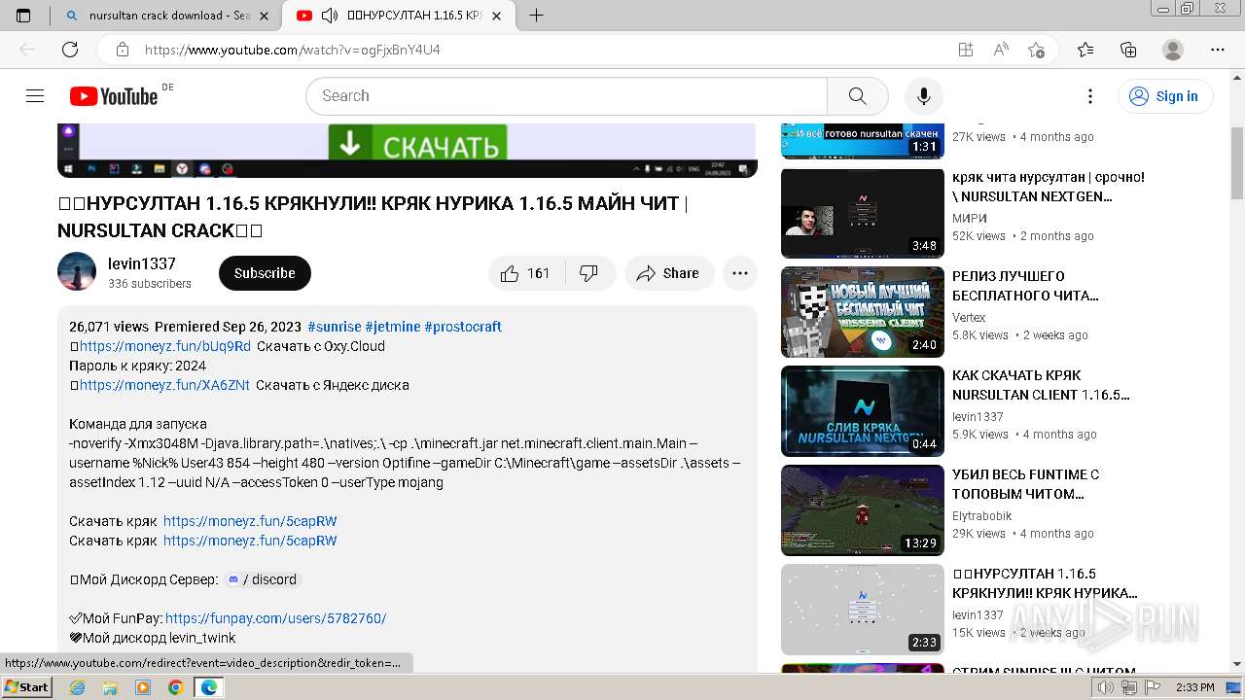Viewport: 1245px width, 700px height.
Task: Open Chrome from taskbar
Action: coord(175,687)
